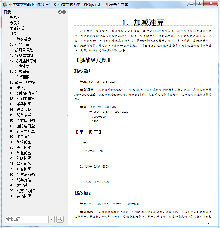The height and width of the screenshot is (228, 220).
Task: Maximize the e-book viewer window
Action: pos(200,3)
